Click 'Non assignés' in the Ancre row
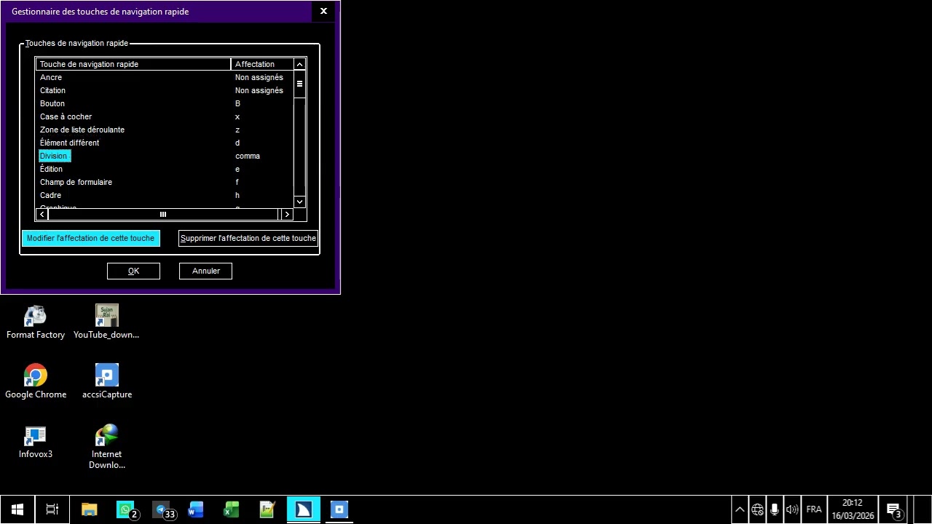 [259, 77]
